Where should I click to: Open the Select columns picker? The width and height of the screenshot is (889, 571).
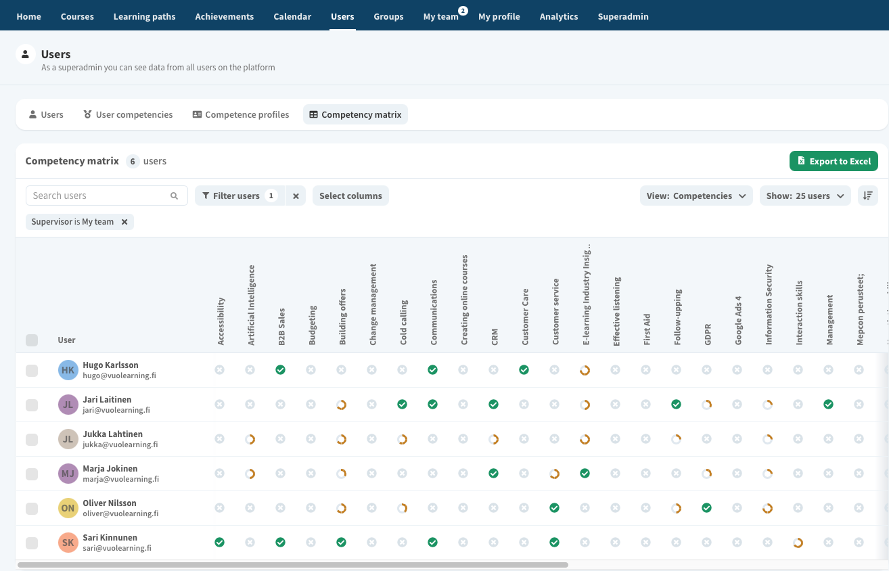(x=350, y=195)
